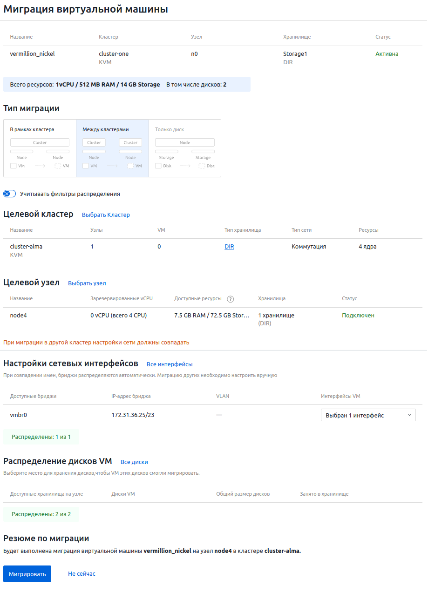Toggle Учитывать фильтры распределения switch
This screenshot has height=599, width=435.
click(x=10, y=194)
